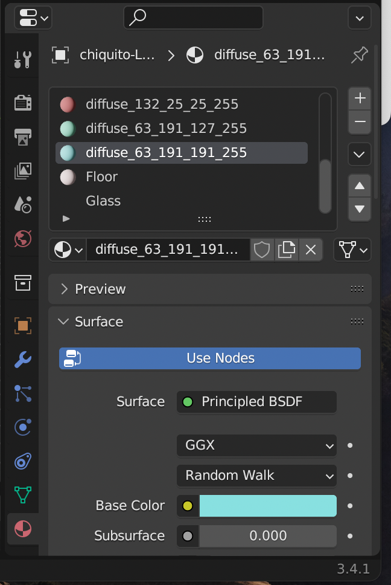This screenshot has height=585, width=391.
Task: Open the Tool properties tab
Action: (x=23, y=60)
